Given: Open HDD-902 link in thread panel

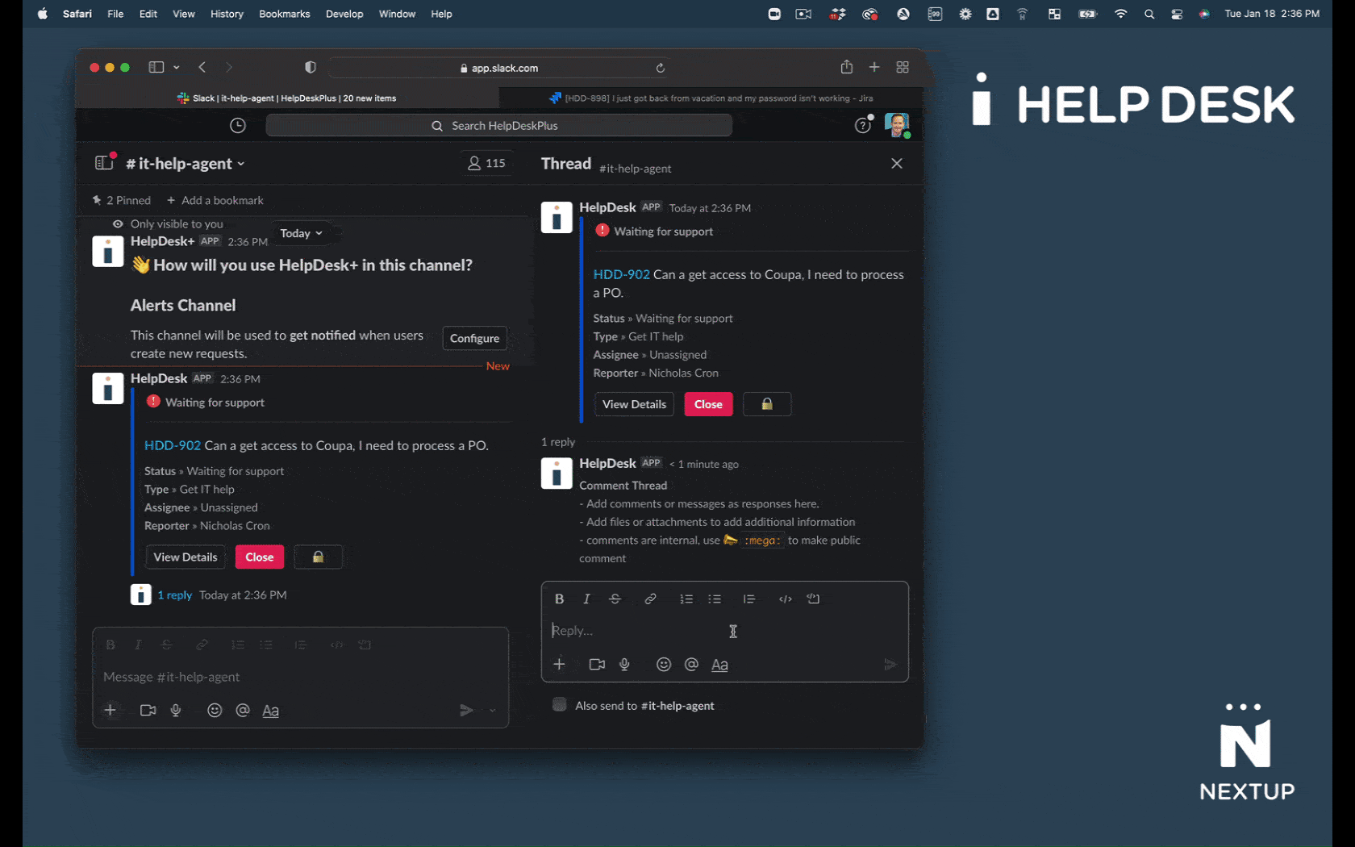Looking at the screenshot, I should click(x=621, y=274).
